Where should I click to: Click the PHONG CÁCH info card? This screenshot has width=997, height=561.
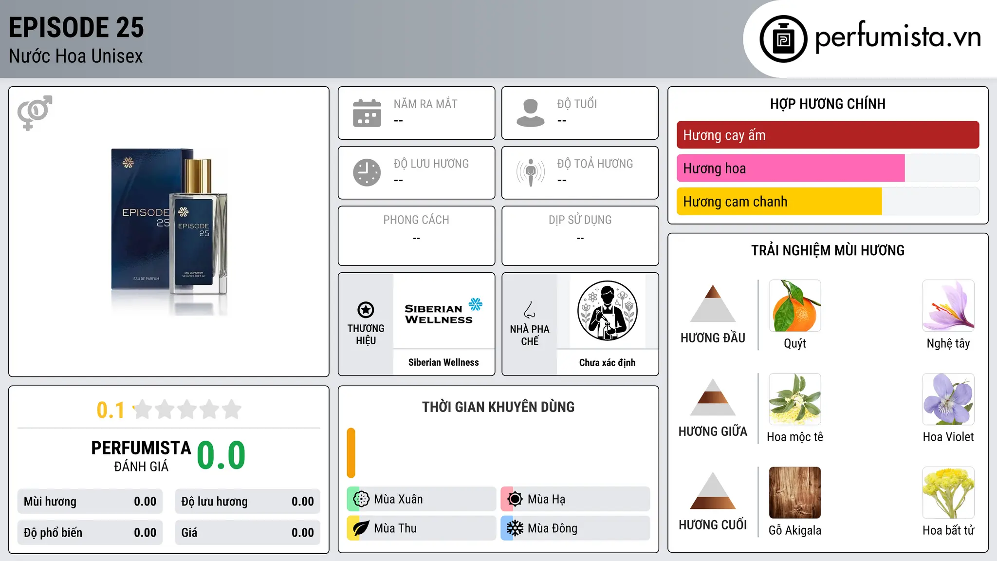coord(416,236)
